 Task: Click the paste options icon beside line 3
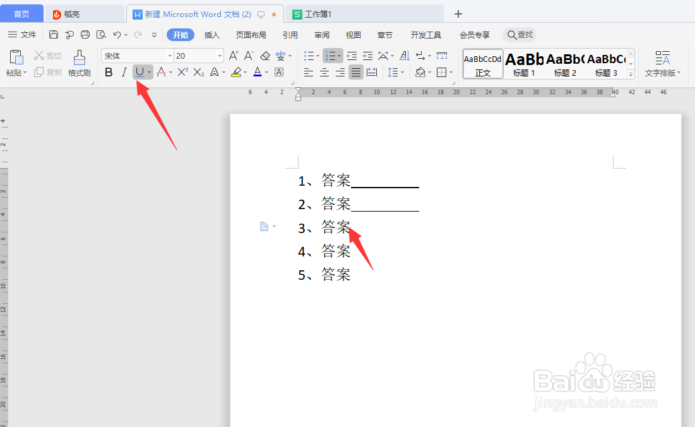[264, 227]
